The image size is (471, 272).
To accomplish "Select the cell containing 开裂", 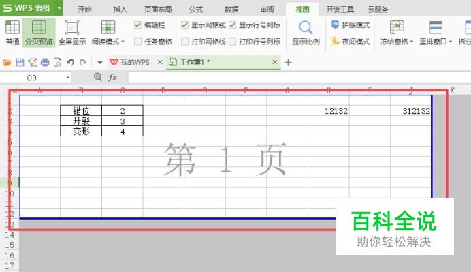I will [81, 121].
